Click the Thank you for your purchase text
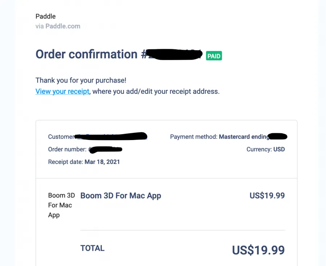326x266 pixels. coord(81,80)
